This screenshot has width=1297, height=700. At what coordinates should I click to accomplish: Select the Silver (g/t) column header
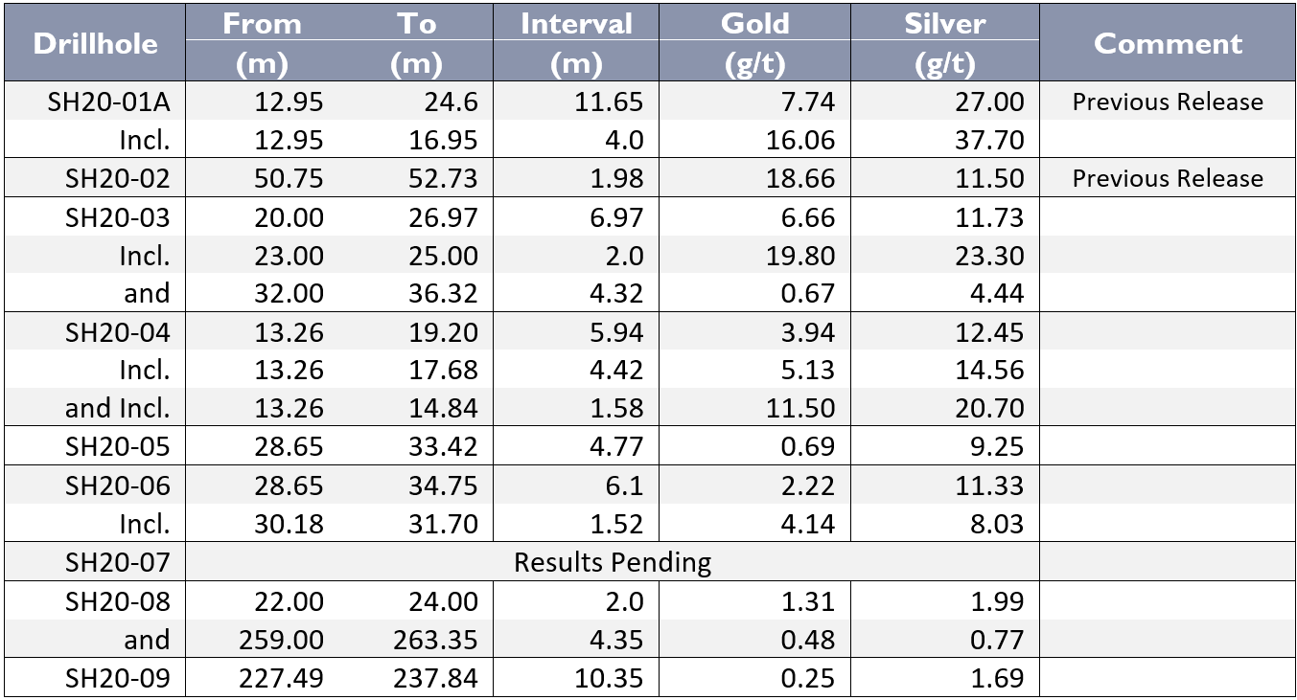coord(944,43)
